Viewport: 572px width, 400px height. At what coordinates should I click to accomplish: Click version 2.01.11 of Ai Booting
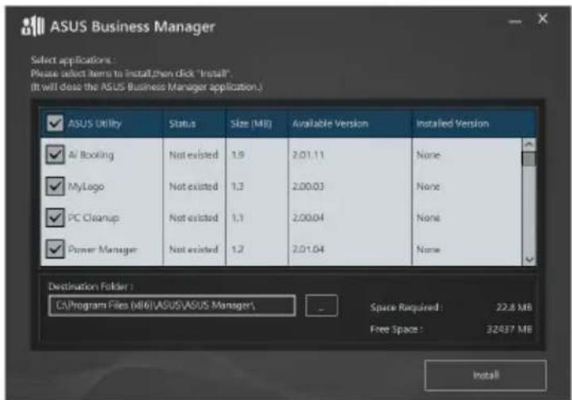pyautogui.click(x=308, y=155)
